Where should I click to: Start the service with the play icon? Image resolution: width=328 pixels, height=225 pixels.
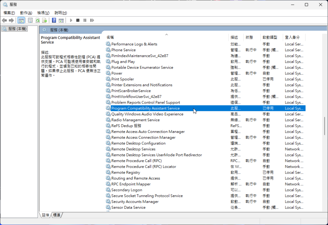(x=71, y=20)
